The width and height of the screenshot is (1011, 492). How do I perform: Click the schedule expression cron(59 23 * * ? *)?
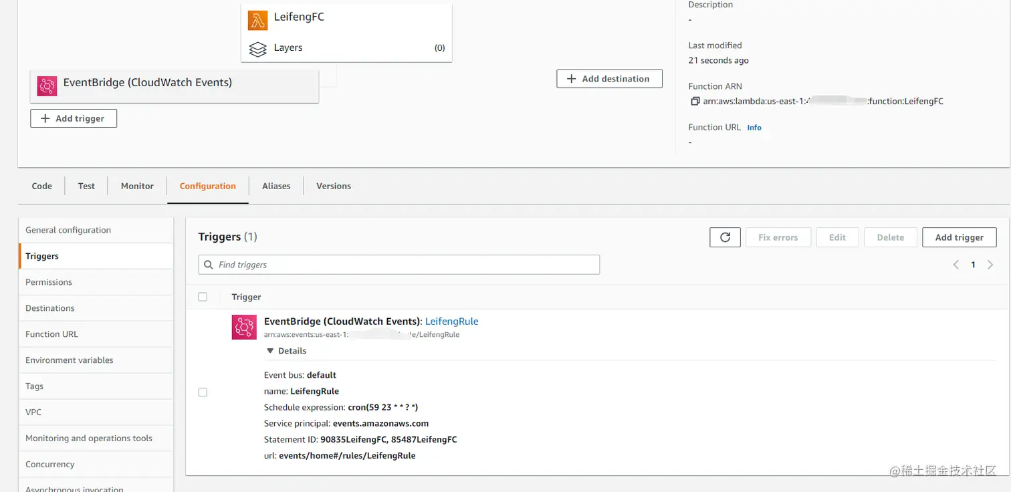[x=382, y=407]
